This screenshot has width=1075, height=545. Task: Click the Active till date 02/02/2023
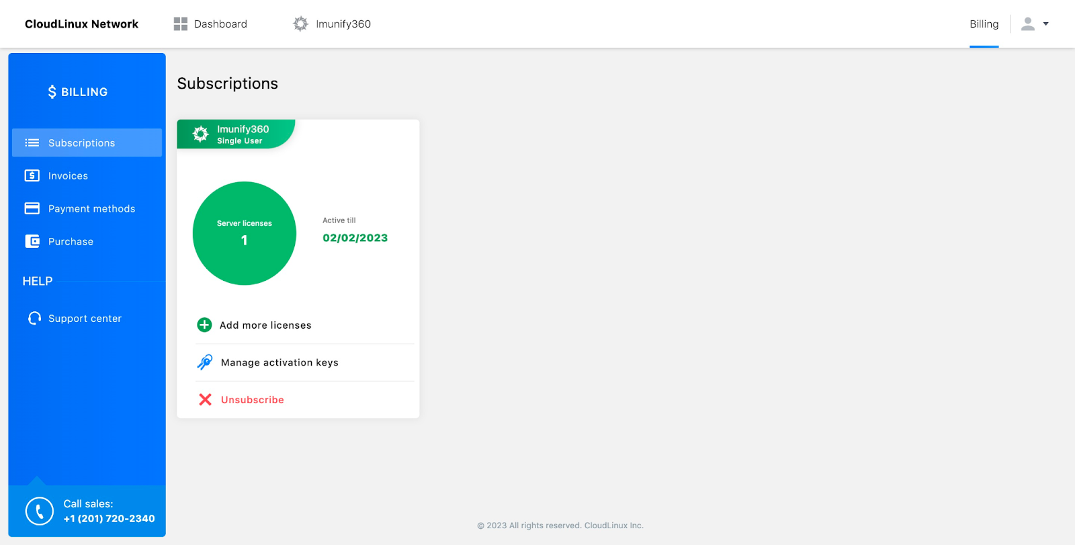tap(355, 238)
